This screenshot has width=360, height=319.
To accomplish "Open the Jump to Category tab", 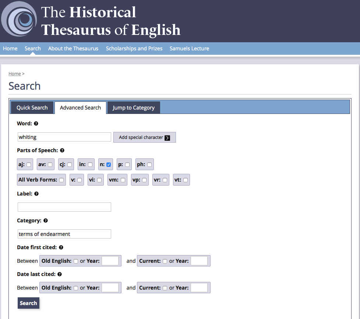I will [134, 108].
